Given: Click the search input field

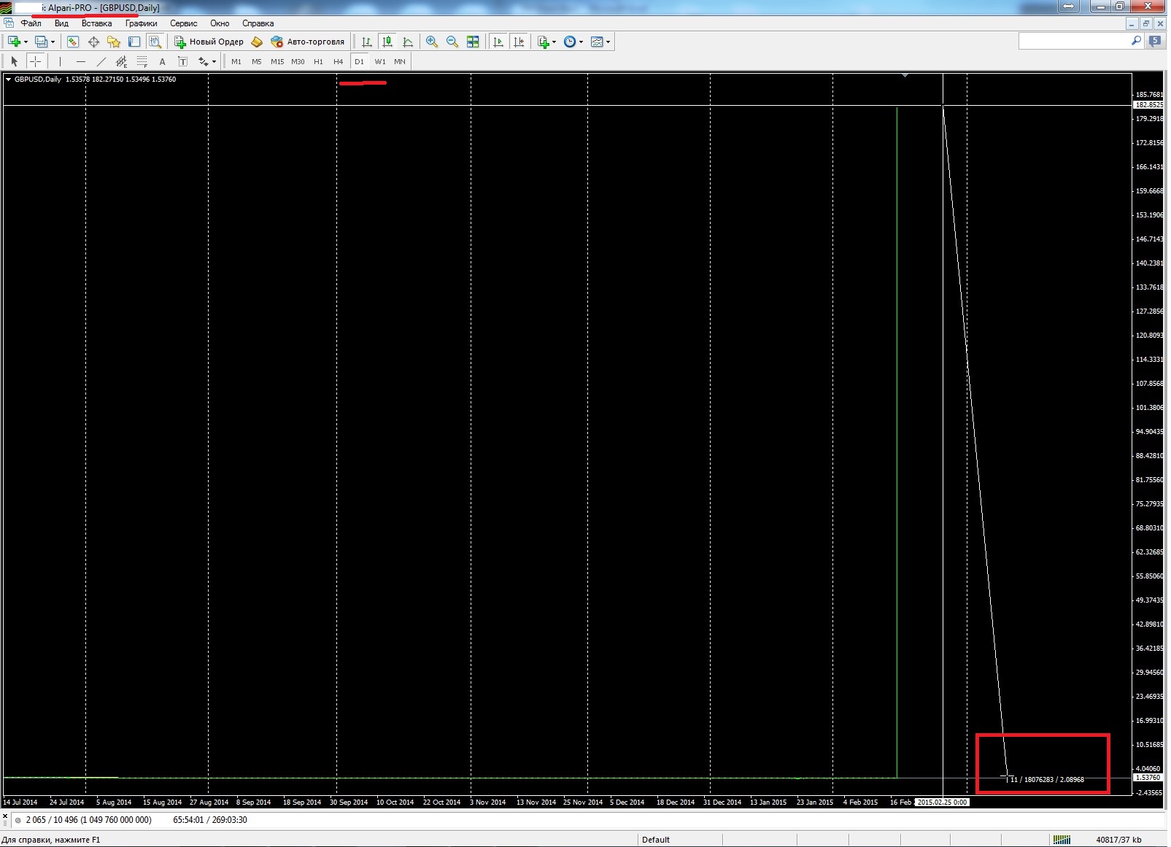Looking at the screenshot, I should tap(1074, 42).
